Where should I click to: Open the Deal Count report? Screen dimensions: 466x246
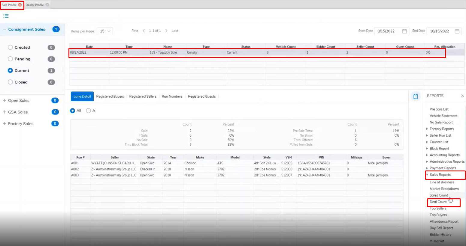pyautogui.click(x=438, y=202)
